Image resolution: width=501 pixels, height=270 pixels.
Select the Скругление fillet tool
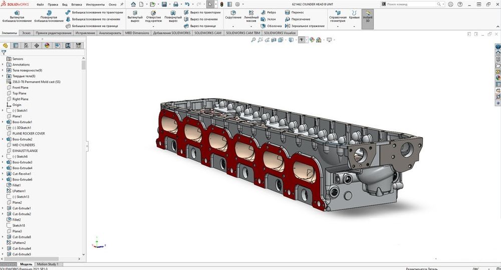tap(233, 16)
